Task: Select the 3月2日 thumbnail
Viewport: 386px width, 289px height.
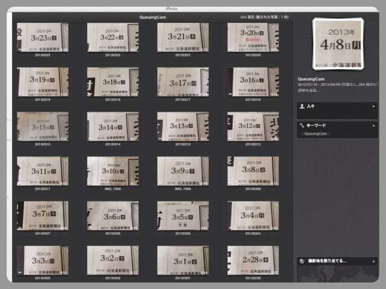Action: pyautogui.click(x=113, y=260)
